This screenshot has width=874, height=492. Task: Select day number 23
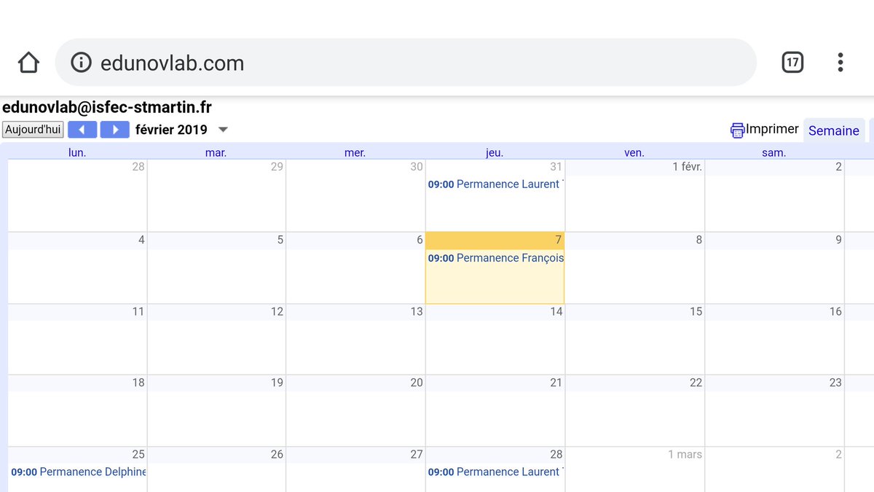[835, 383]
